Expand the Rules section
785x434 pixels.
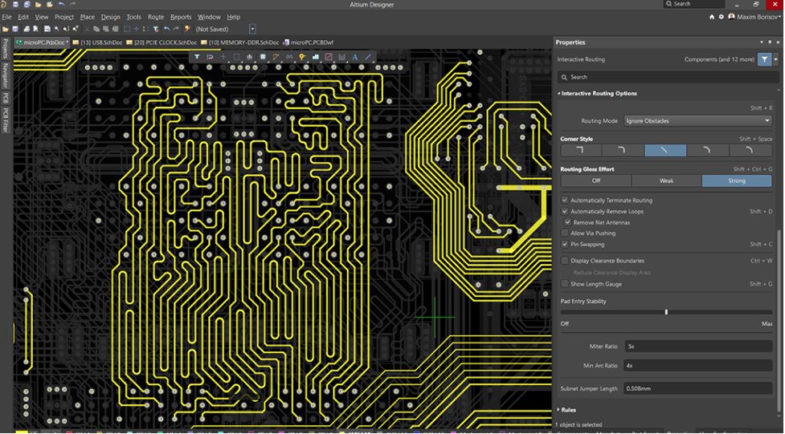point(559,410)
